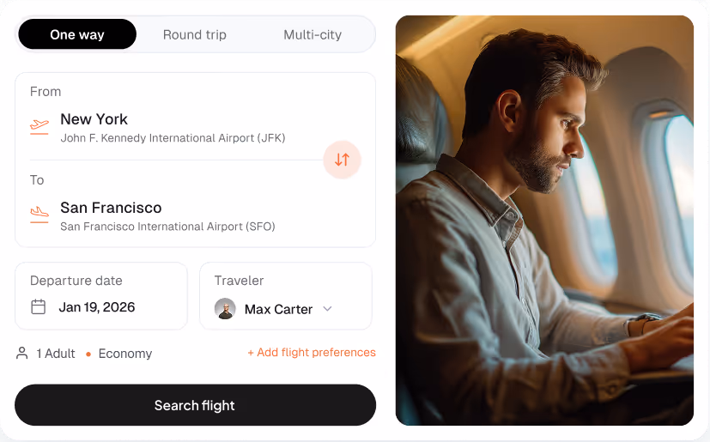This screenshot has height=442, width=710.
Task: Open the Economy cabin class selector
Action: tap(125, 354)
